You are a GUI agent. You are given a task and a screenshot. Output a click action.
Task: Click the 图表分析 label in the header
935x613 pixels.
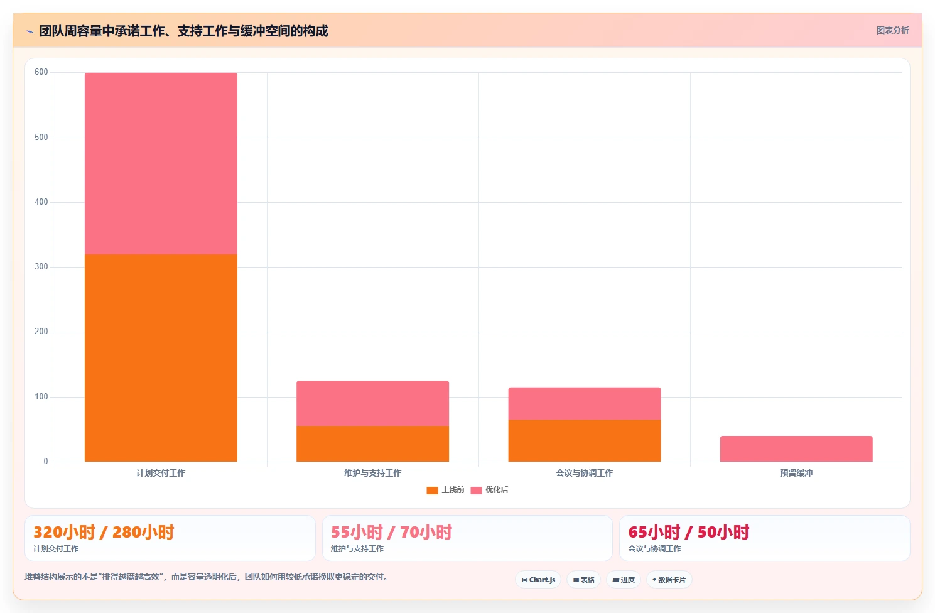coord(892,30)
